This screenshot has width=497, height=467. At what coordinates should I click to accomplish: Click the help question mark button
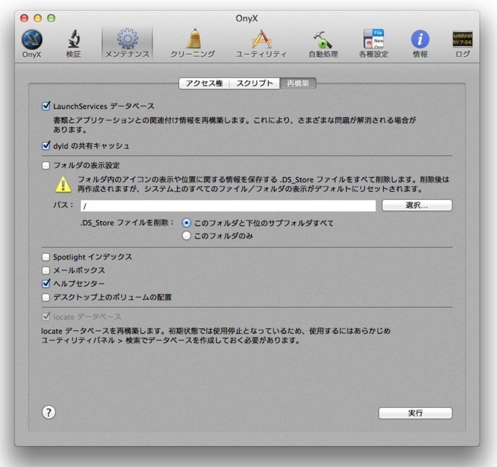[49, 412]
